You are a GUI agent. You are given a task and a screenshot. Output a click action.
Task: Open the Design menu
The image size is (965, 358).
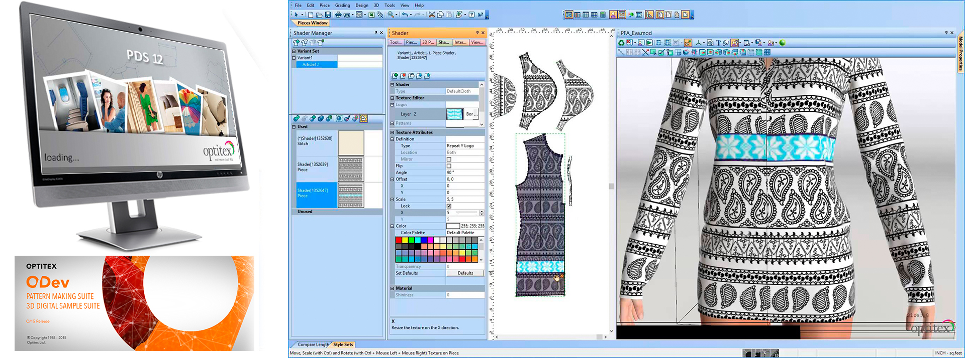click(362, 6)
